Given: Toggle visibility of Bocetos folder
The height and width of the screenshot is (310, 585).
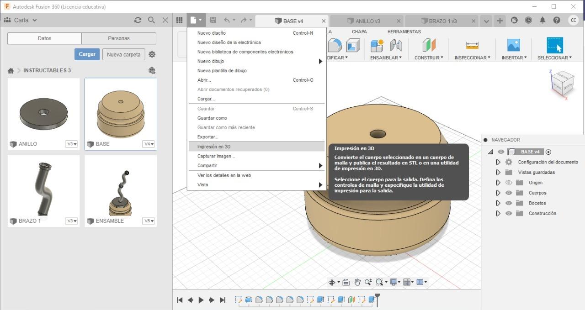Looking at the screenshot, I should pos(509,203).
